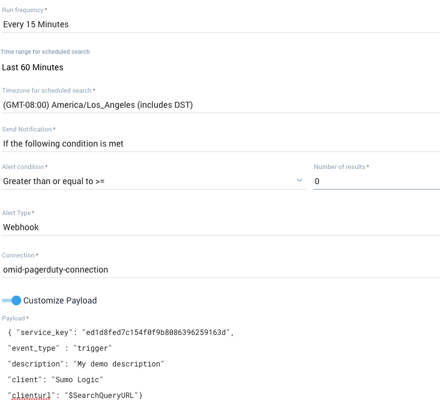Open the Alert Type dropdown set to Webhook

coord(220,227)
